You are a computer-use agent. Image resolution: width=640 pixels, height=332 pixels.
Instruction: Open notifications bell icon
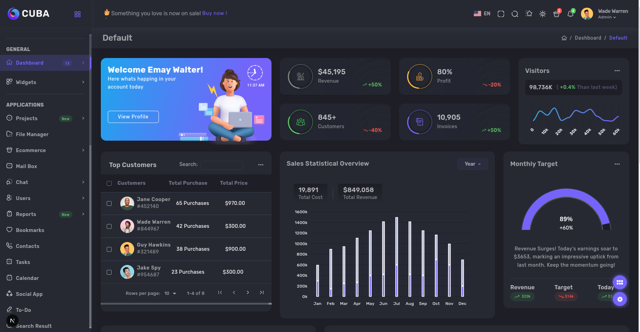click(570, 14)
